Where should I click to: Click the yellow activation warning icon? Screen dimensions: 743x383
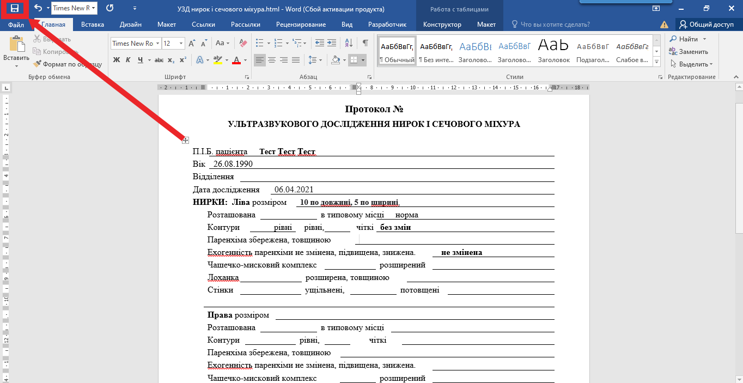coord(664,25)
